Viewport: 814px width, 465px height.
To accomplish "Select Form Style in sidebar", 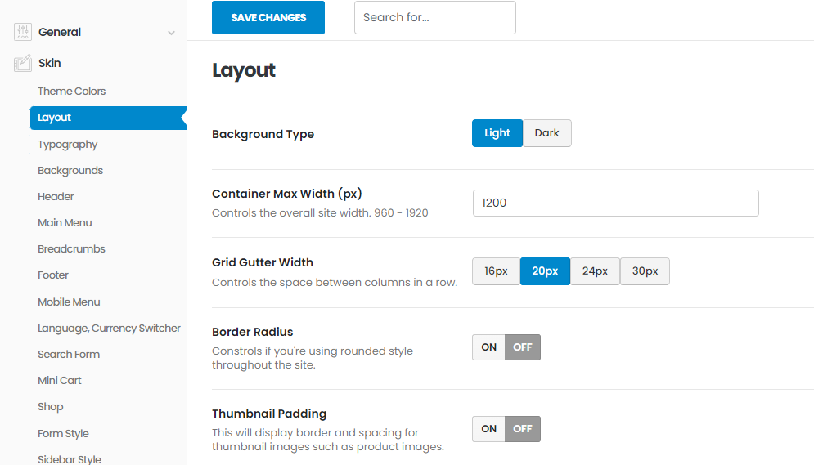I will 63,434.
